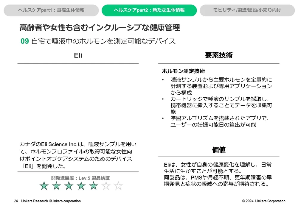The width and height of the screenshot is (298, 206).
Task: Select the third green star in the rating
Action: (x=69, y=186)
